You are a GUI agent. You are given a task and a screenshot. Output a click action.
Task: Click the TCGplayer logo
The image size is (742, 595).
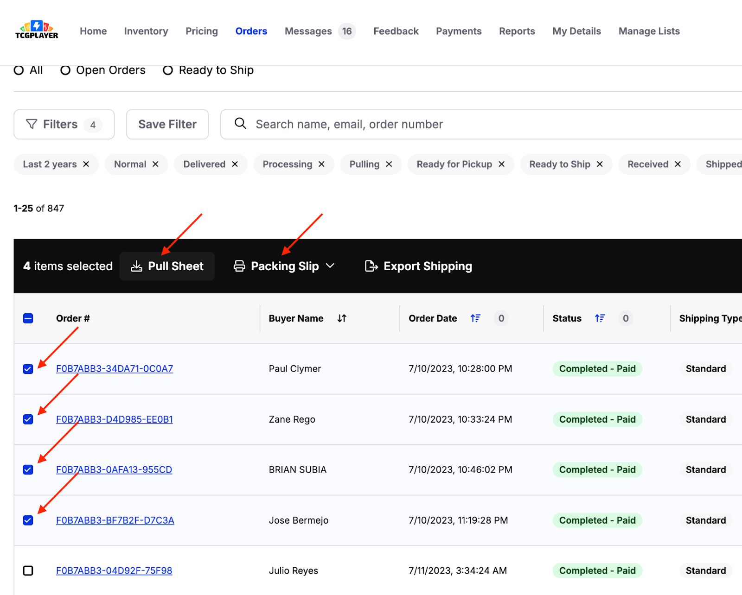(x=37, y=30)
